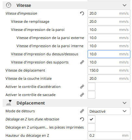Click the Déplacement print head icon

(x=9, y=103)
